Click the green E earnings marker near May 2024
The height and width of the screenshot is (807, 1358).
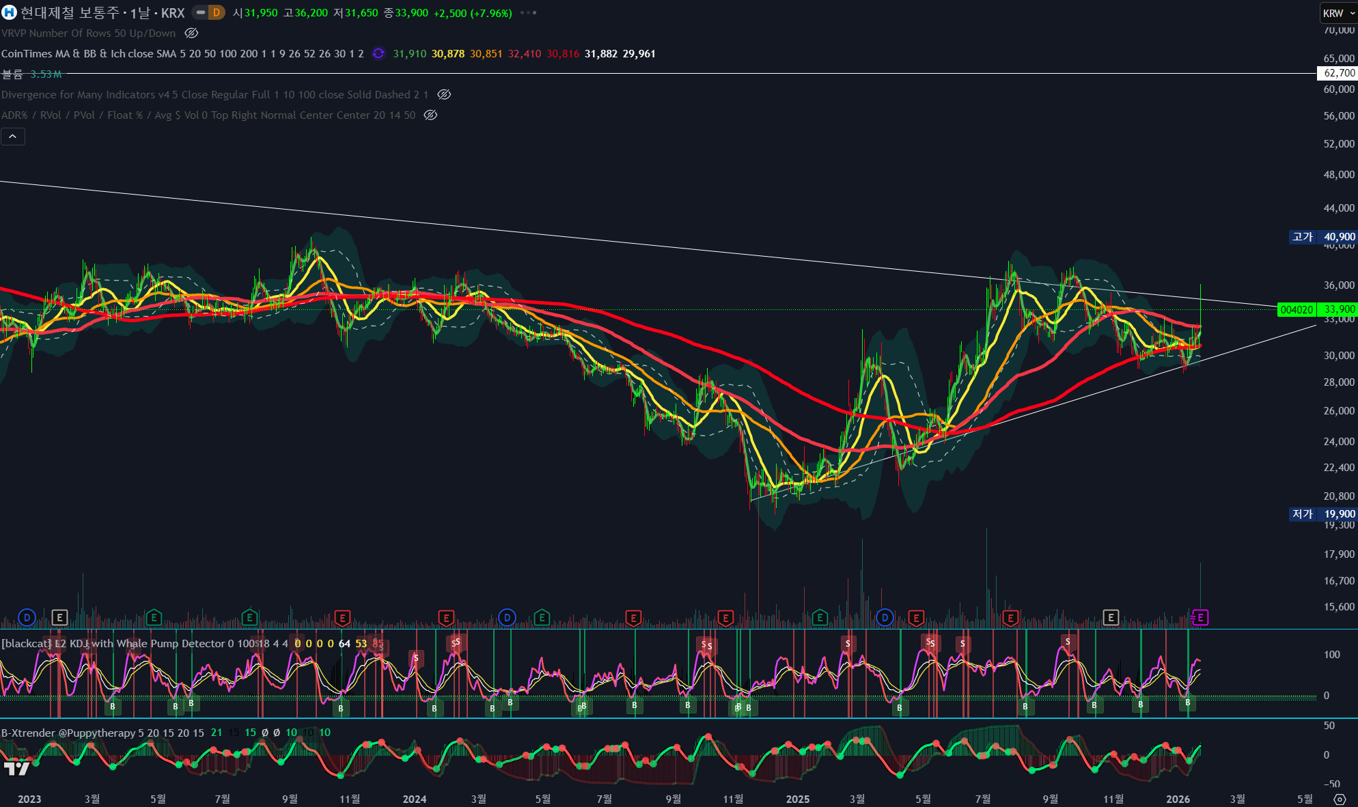click(x=542, y=618)
